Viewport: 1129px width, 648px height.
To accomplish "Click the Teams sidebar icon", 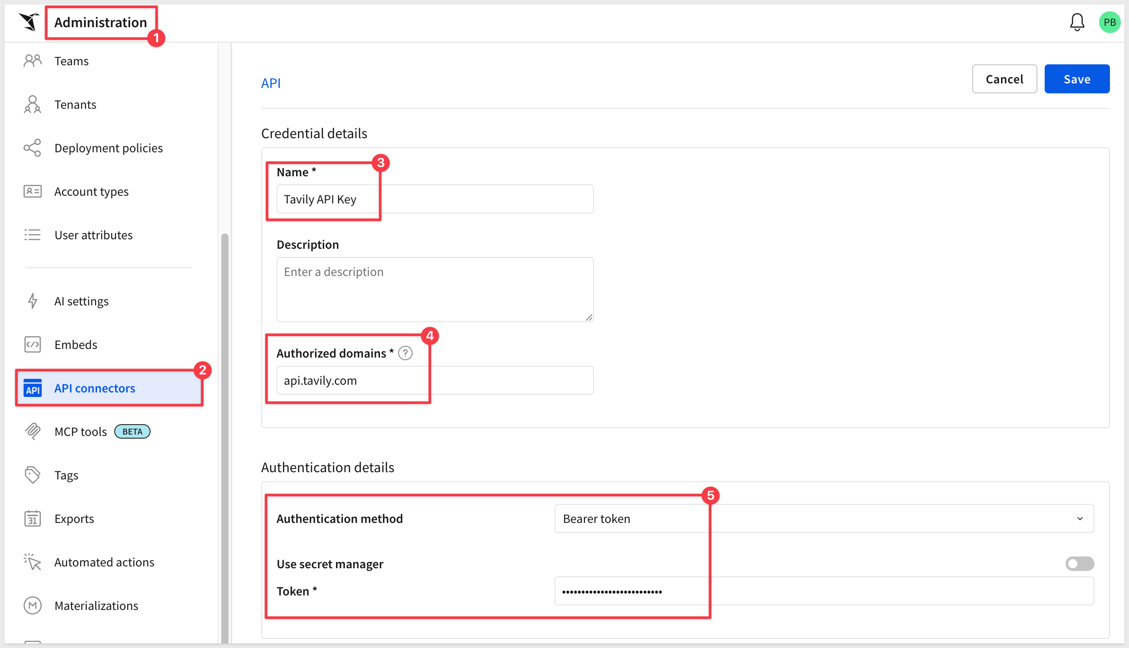I will pyautogui.click(x=33, y=61).
